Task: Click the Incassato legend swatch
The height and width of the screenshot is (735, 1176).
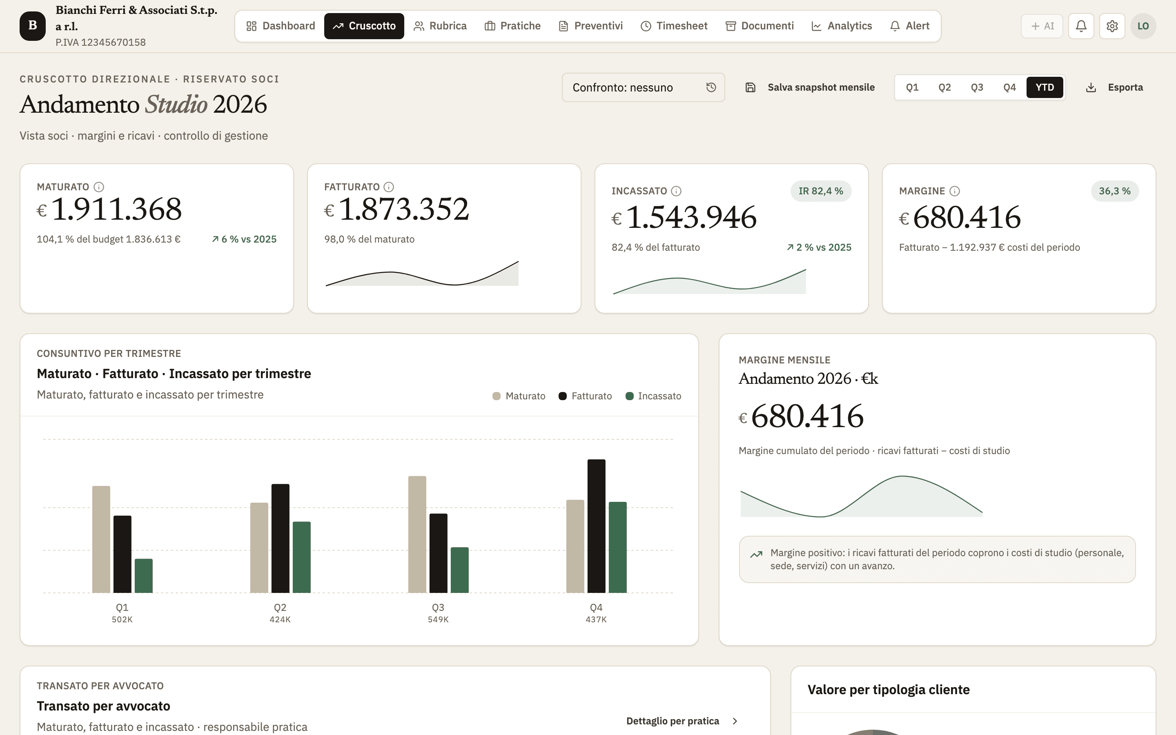Action: click(x=629, y=396)
